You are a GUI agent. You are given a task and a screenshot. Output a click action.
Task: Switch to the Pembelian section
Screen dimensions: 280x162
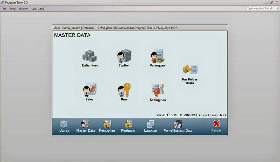pyautogui.click(x=107, y=126)
